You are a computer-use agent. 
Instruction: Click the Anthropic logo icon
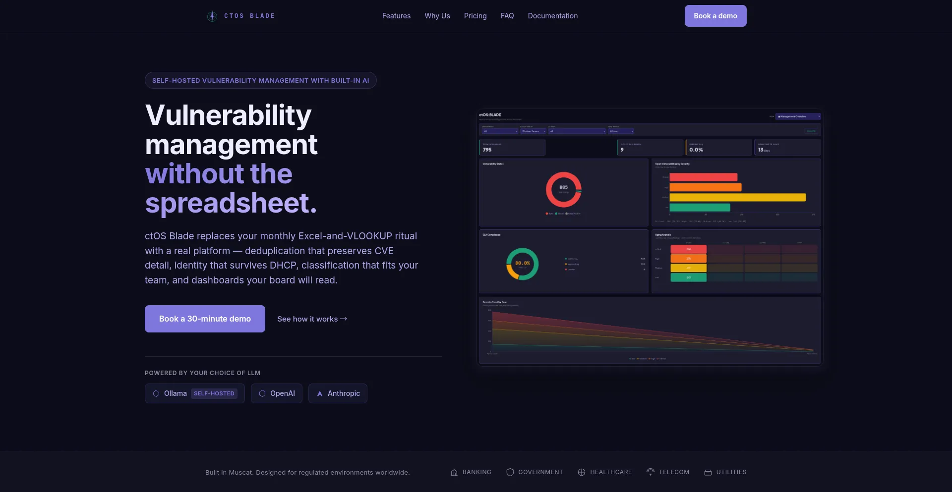tap(320, 393)
